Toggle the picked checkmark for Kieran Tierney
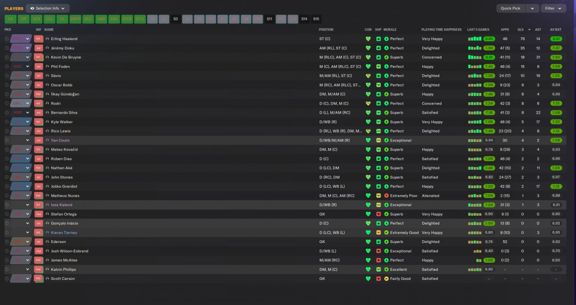576x305 pixels. tap(7, 233)
